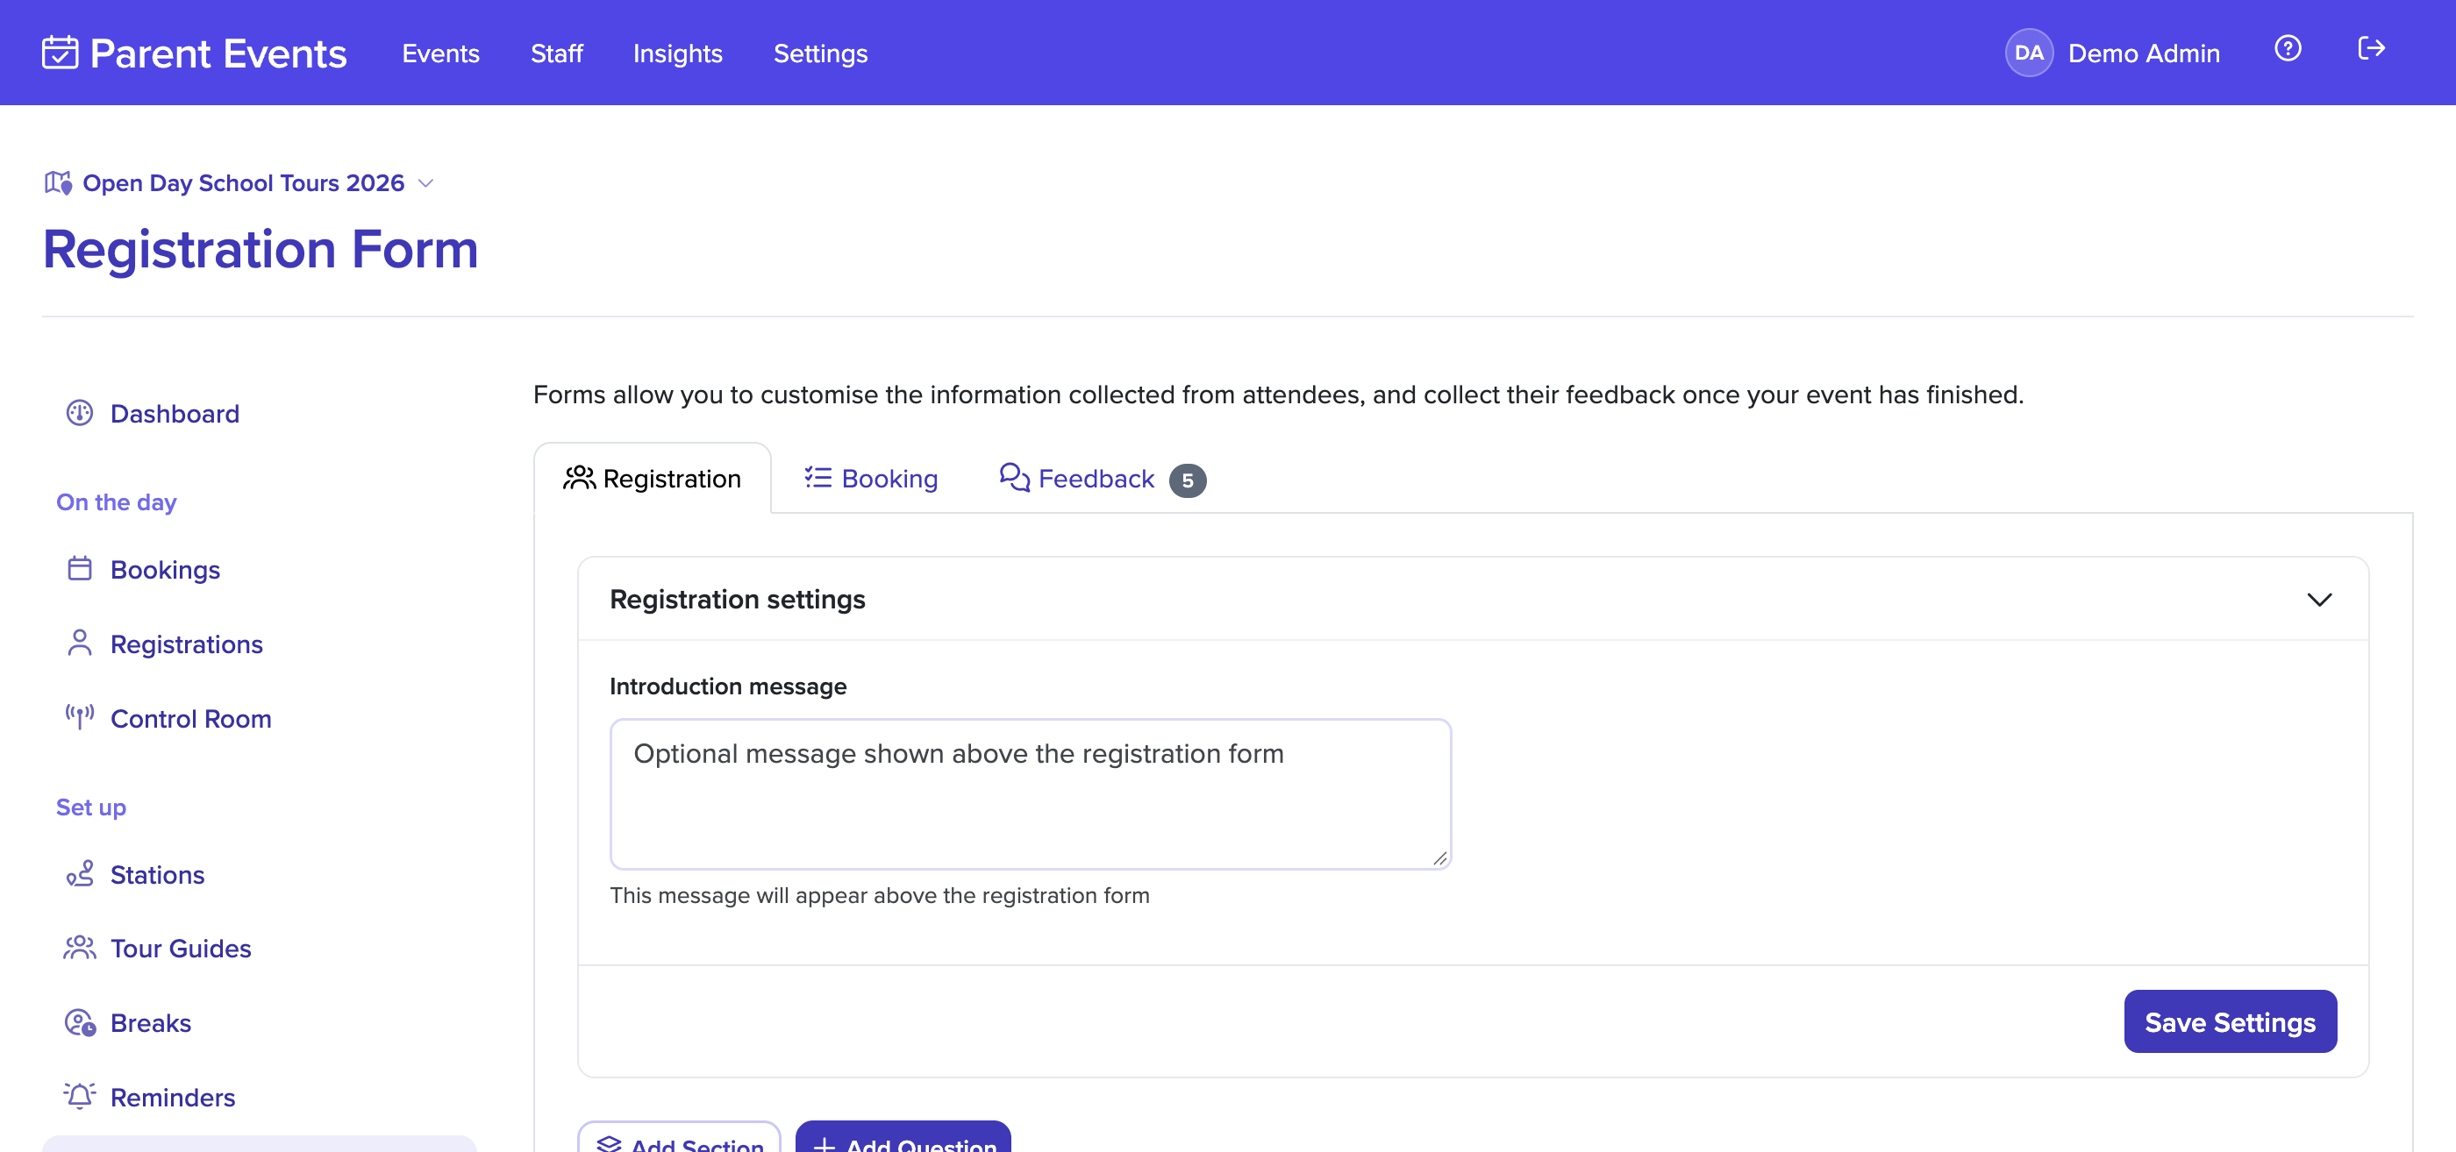The width and height of the screenshot is (2456, 1152).
Task: Open the Control Room sidebar link
Action: (190, 718)
